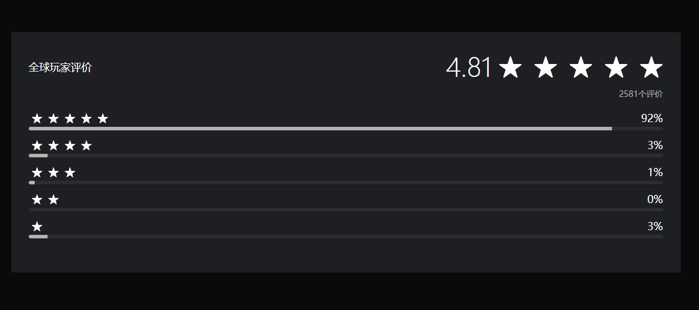Click the one-star rating progress bar

345,237
